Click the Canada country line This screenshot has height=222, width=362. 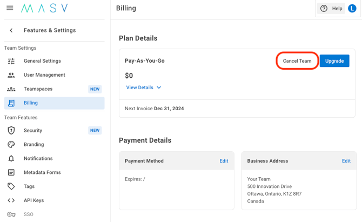(256, 201)
